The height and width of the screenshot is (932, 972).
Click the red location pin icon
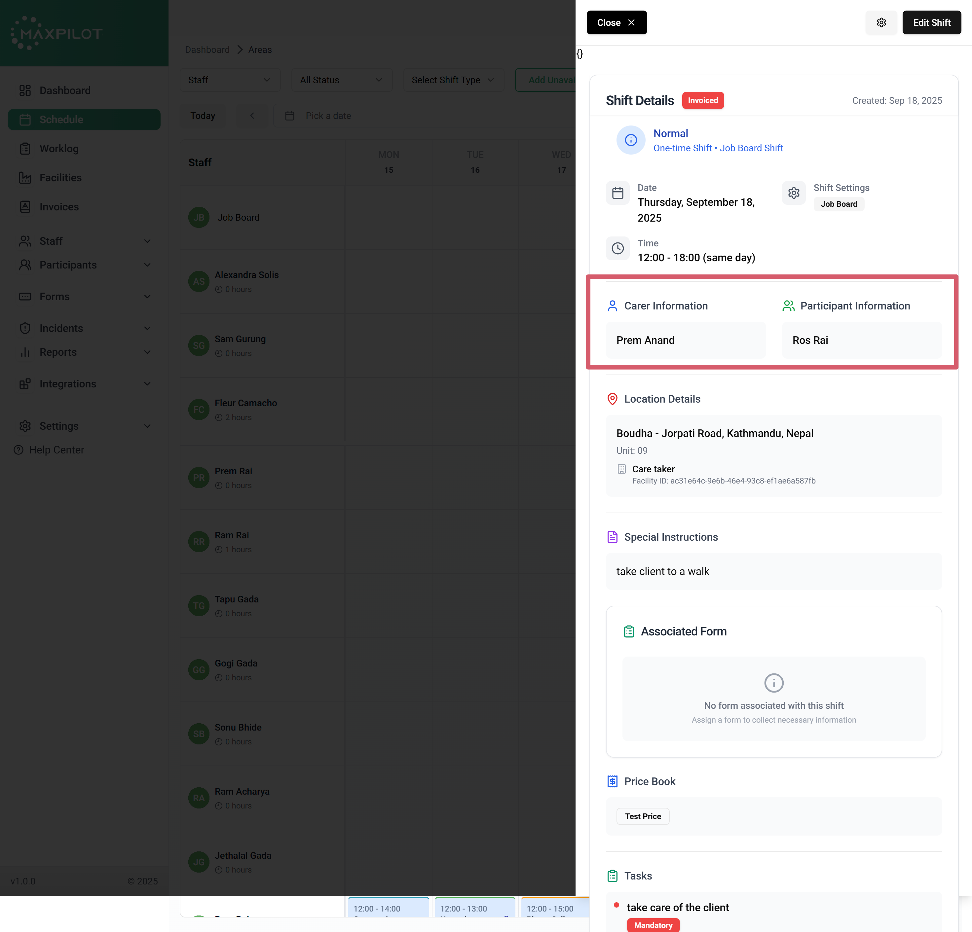click(x=612, y=399)
